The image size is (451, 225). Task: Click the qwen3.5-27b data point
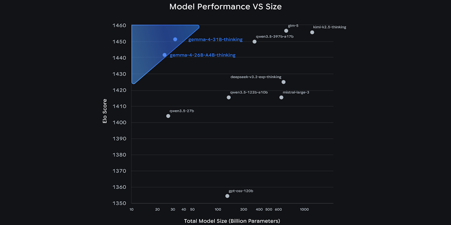[x=168, y=116]
